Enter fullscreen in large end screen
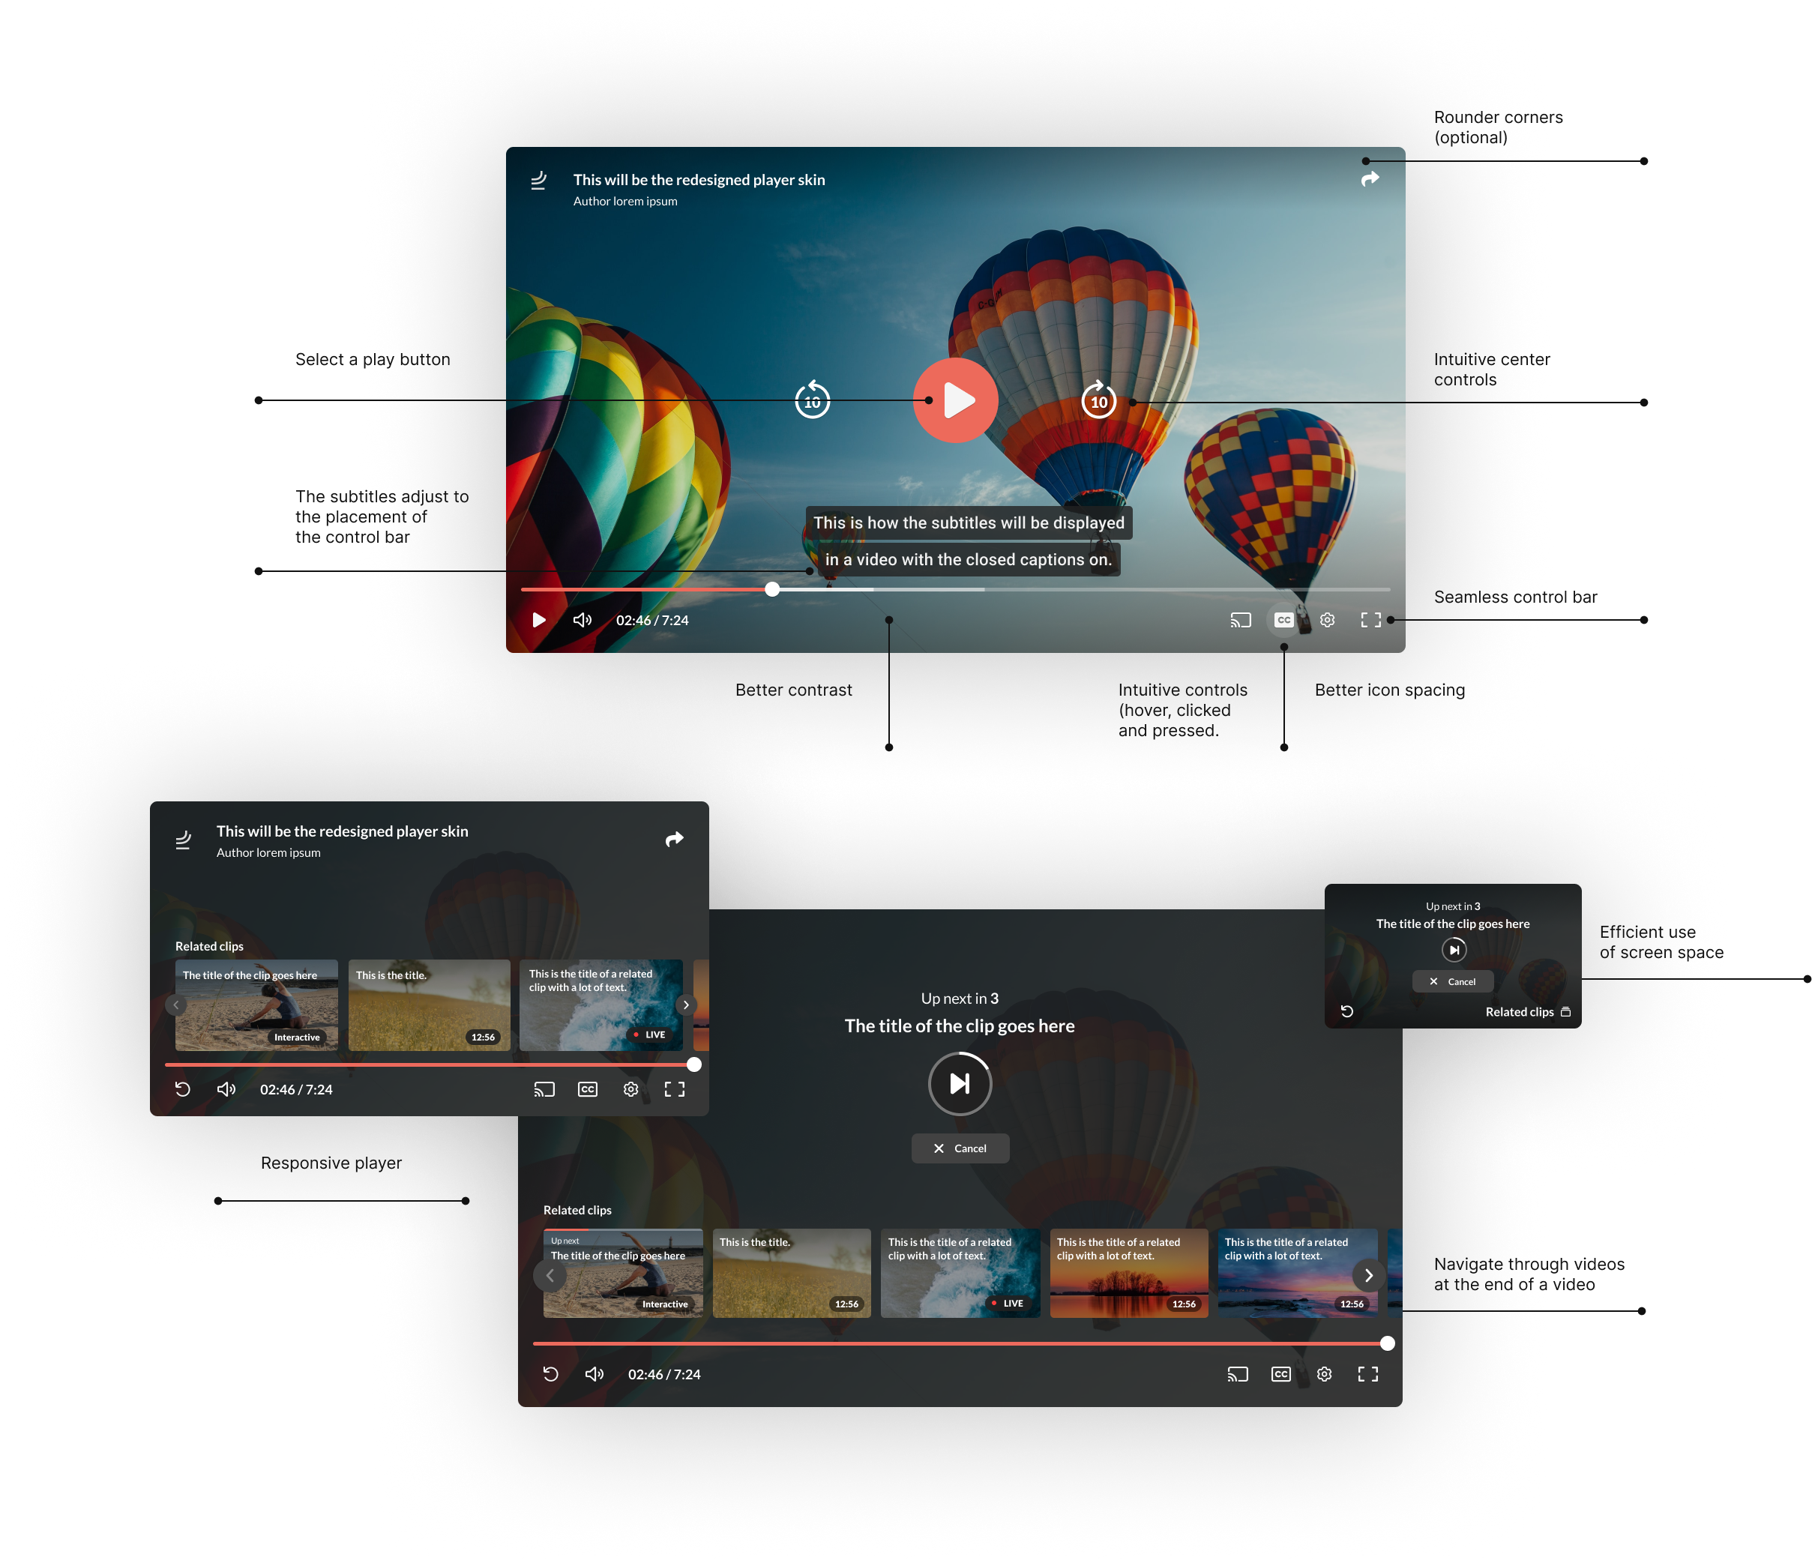The height and width of the screenshot is (1560, 1812). point(1367,1374)
